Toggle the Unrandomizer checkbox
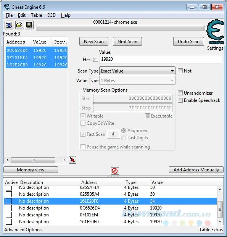Screen dimensions: 227x237 (180, 93)
